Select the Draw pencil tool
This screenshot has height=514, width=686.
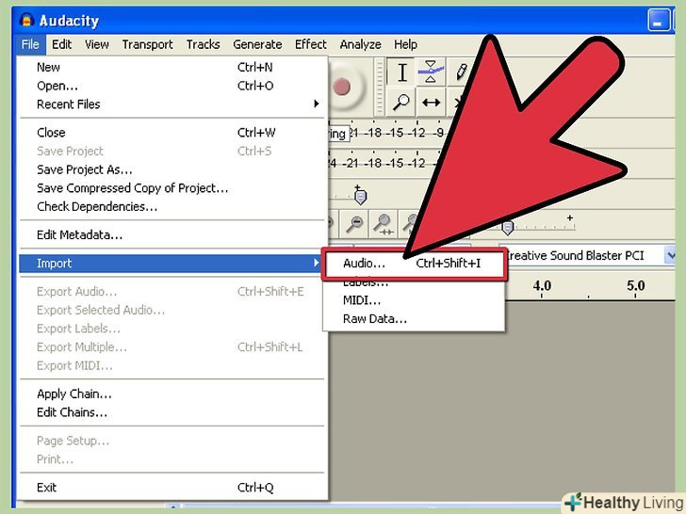tap(459, 72)
